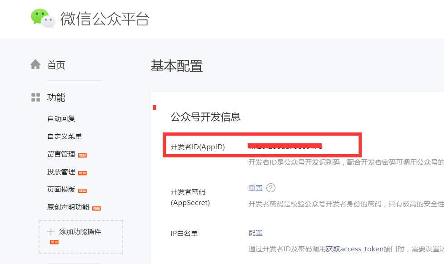This screenshot has height=264, width=444.
Task: Click the plus icon for 添加功能插件
Action: coord(51,232)
